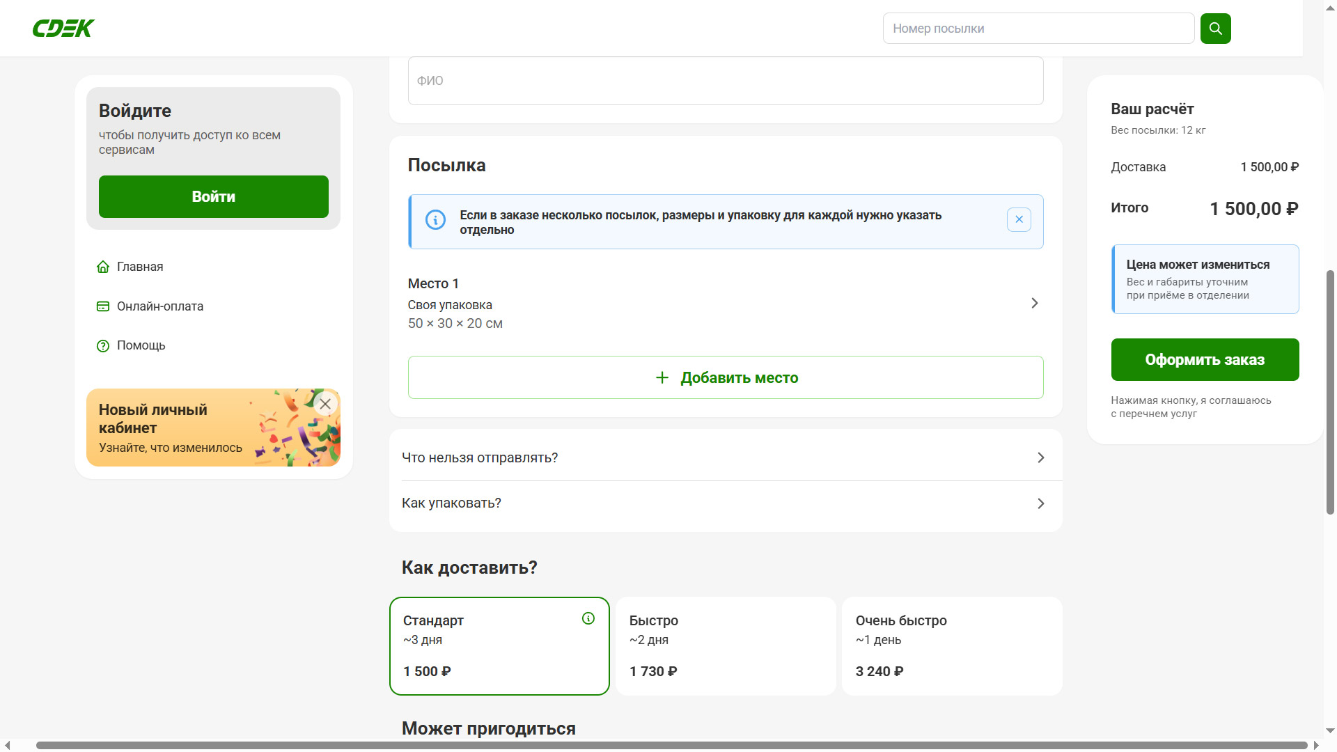Click the green search magnifier button

click(1215, 29)
